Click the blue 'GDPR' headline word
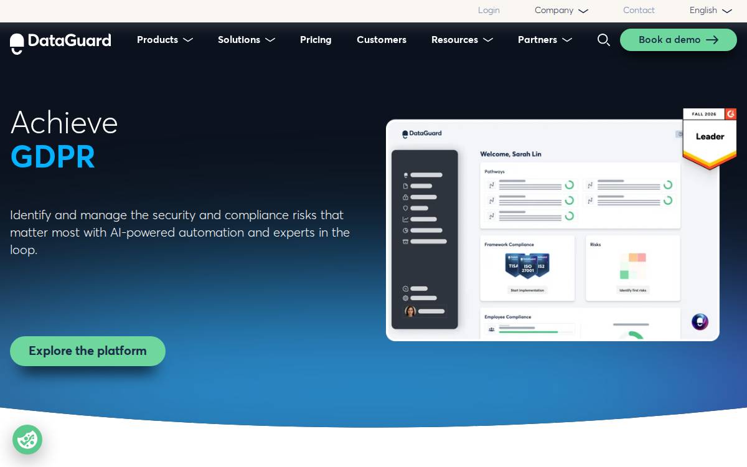The height and width of the screenshot is (467, 747). click(53, 157)
